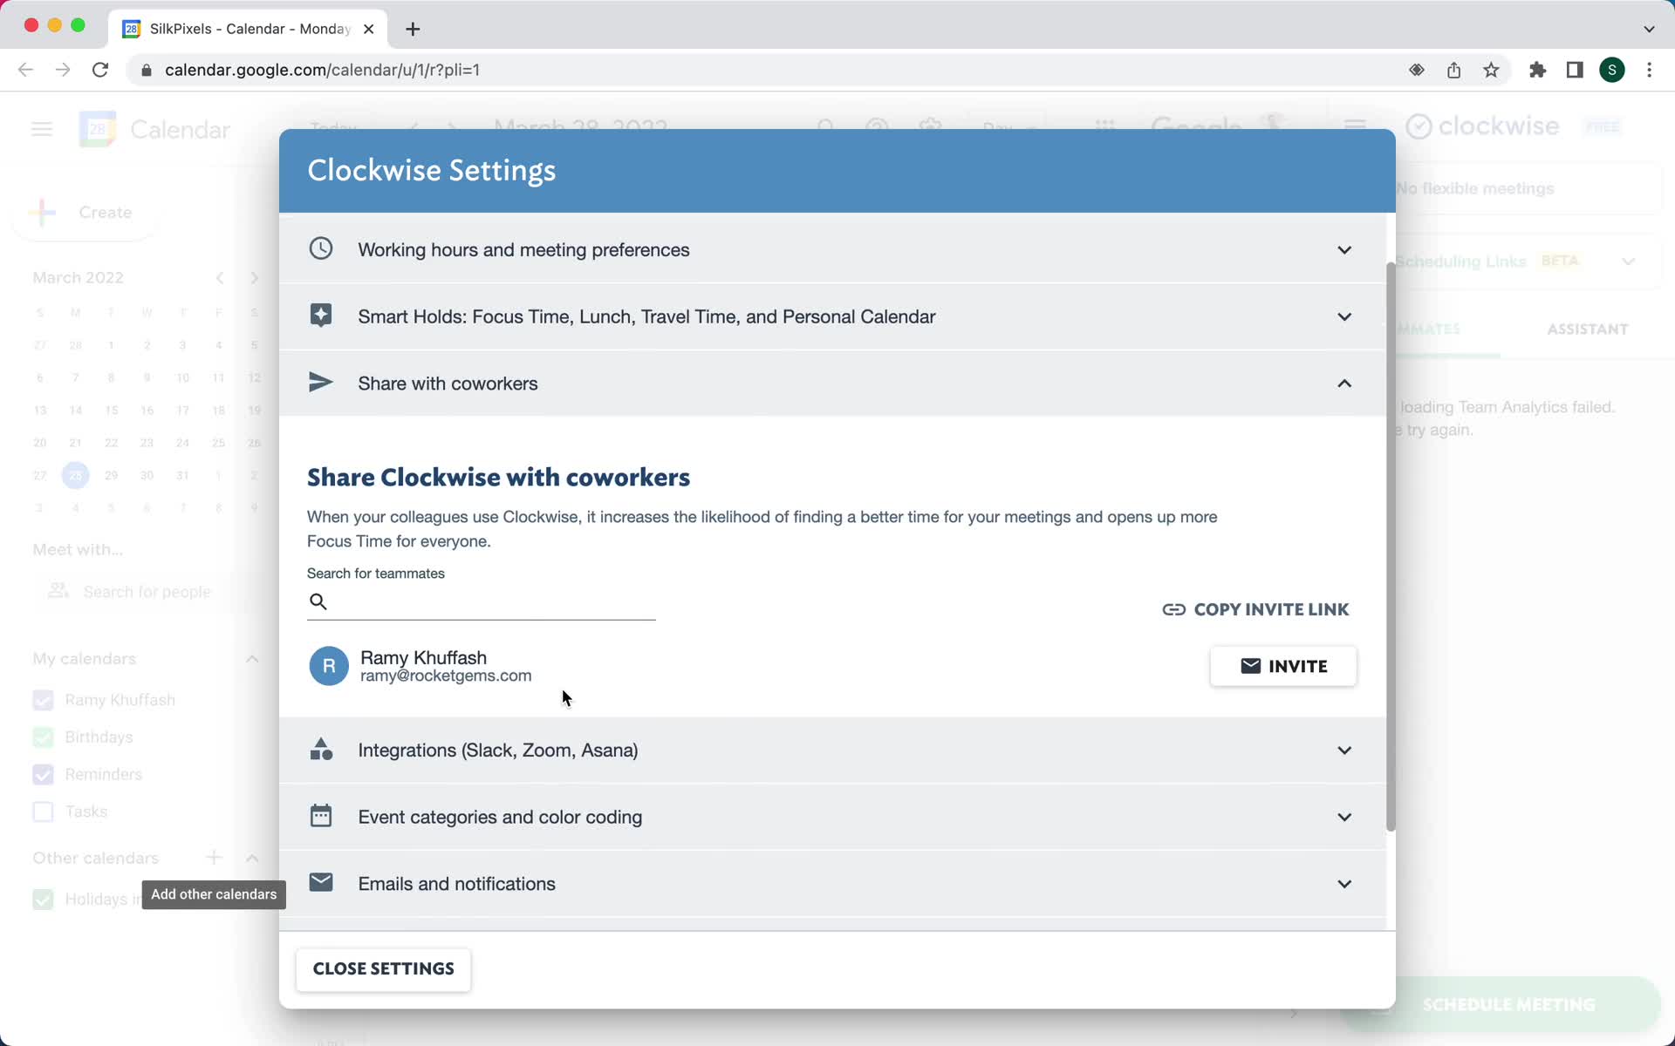Toggle the Reminders calendar checkbox
Viewport: 1675px width, 1046px height.
43,774
